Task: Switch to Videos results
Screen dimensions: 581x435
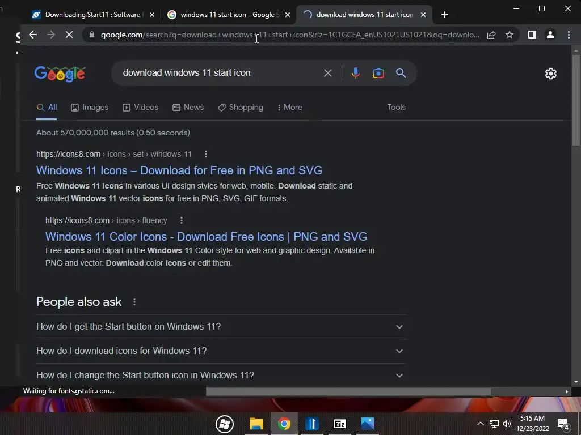Action: tap(141, 107)
